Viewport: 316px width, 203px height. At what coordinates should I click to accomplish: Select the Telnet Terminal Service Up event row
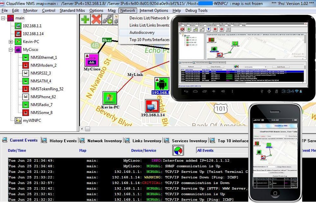(128, 171)
